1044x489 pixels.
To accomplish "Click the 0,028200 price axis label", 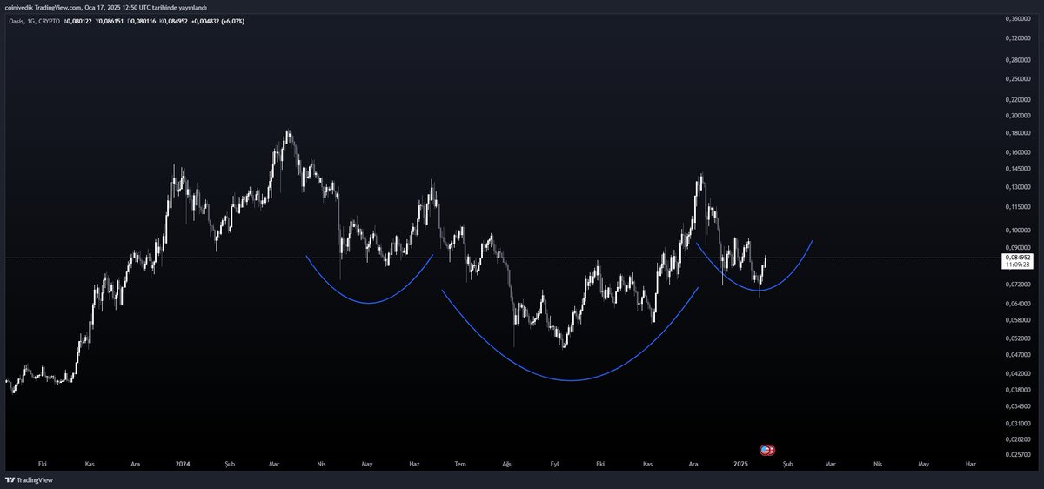I will pyautogui.click(x=1016, y=439).
